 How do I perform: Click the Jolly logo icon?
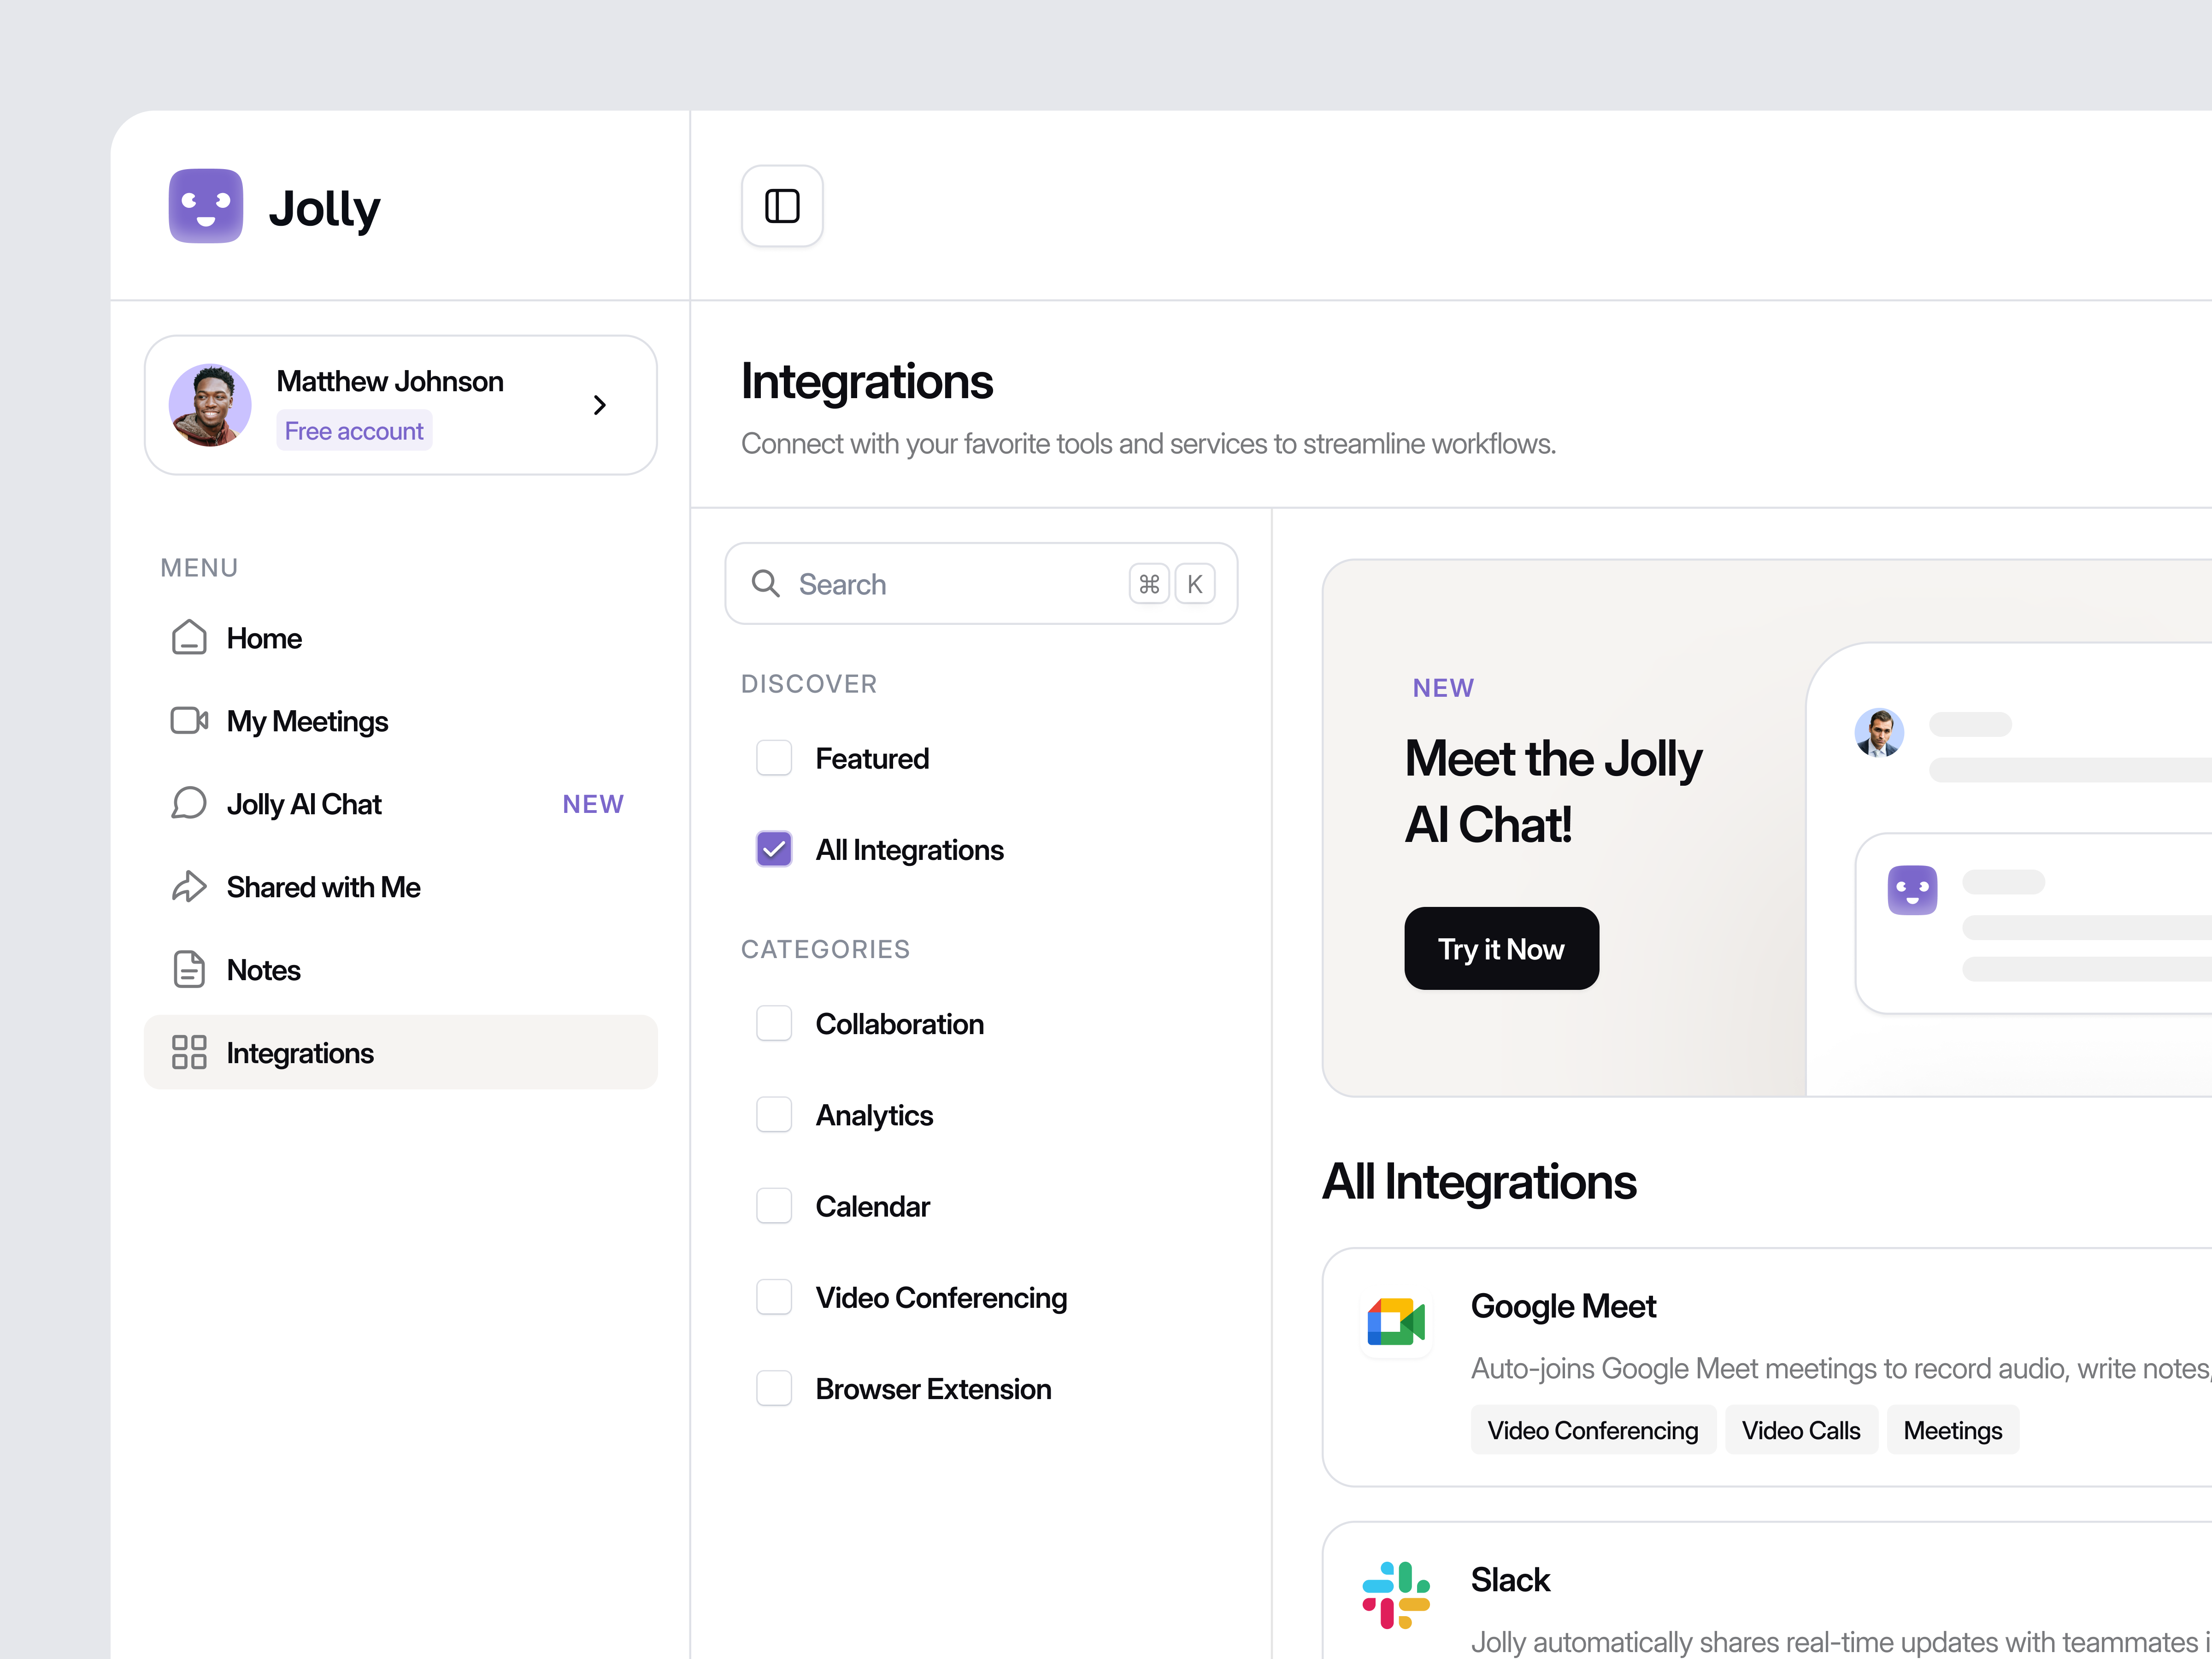tap(206, 206)
